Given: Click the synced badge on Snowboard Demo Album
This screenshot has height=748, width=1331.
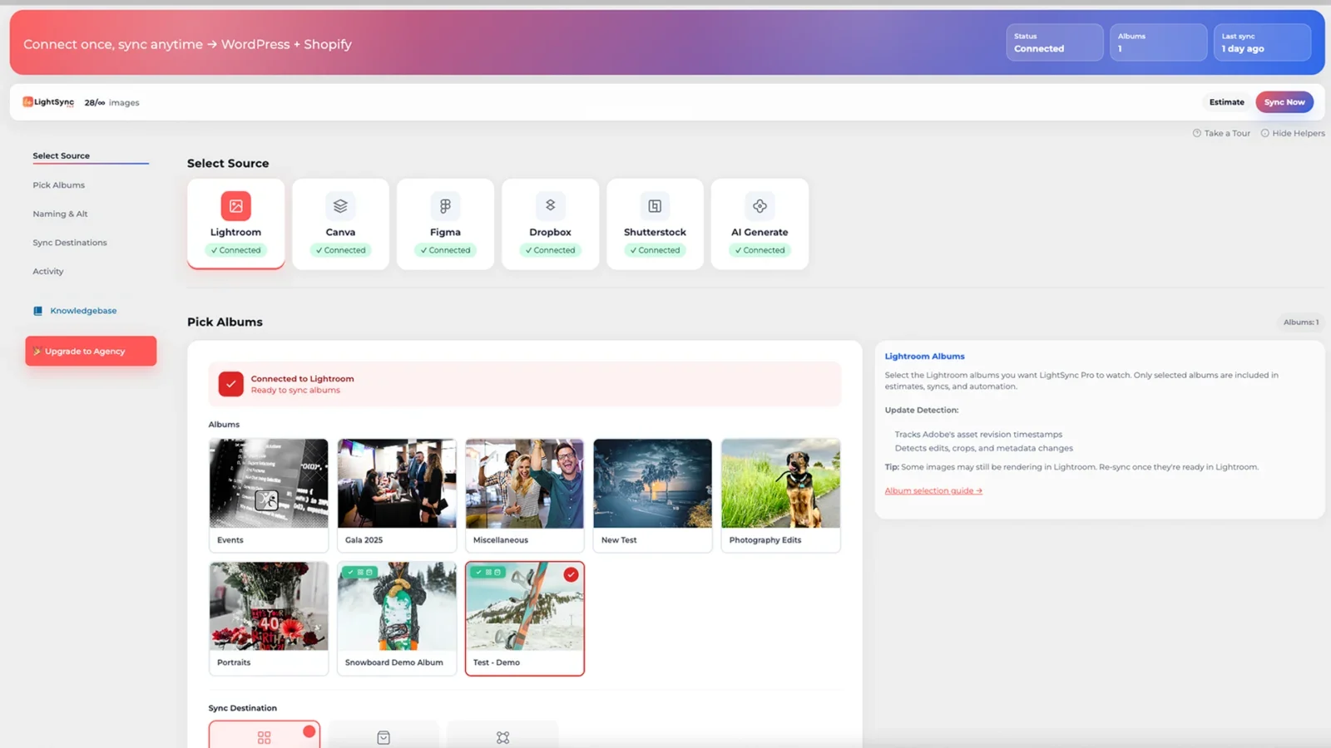Looking at the screenshot, I should (359, 572).
